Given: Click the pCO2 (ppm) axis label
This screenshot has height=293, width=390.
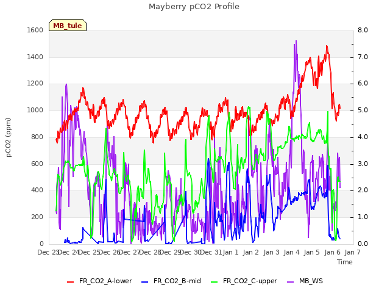Looking at the screenshot, I should (x=9, y=137).
